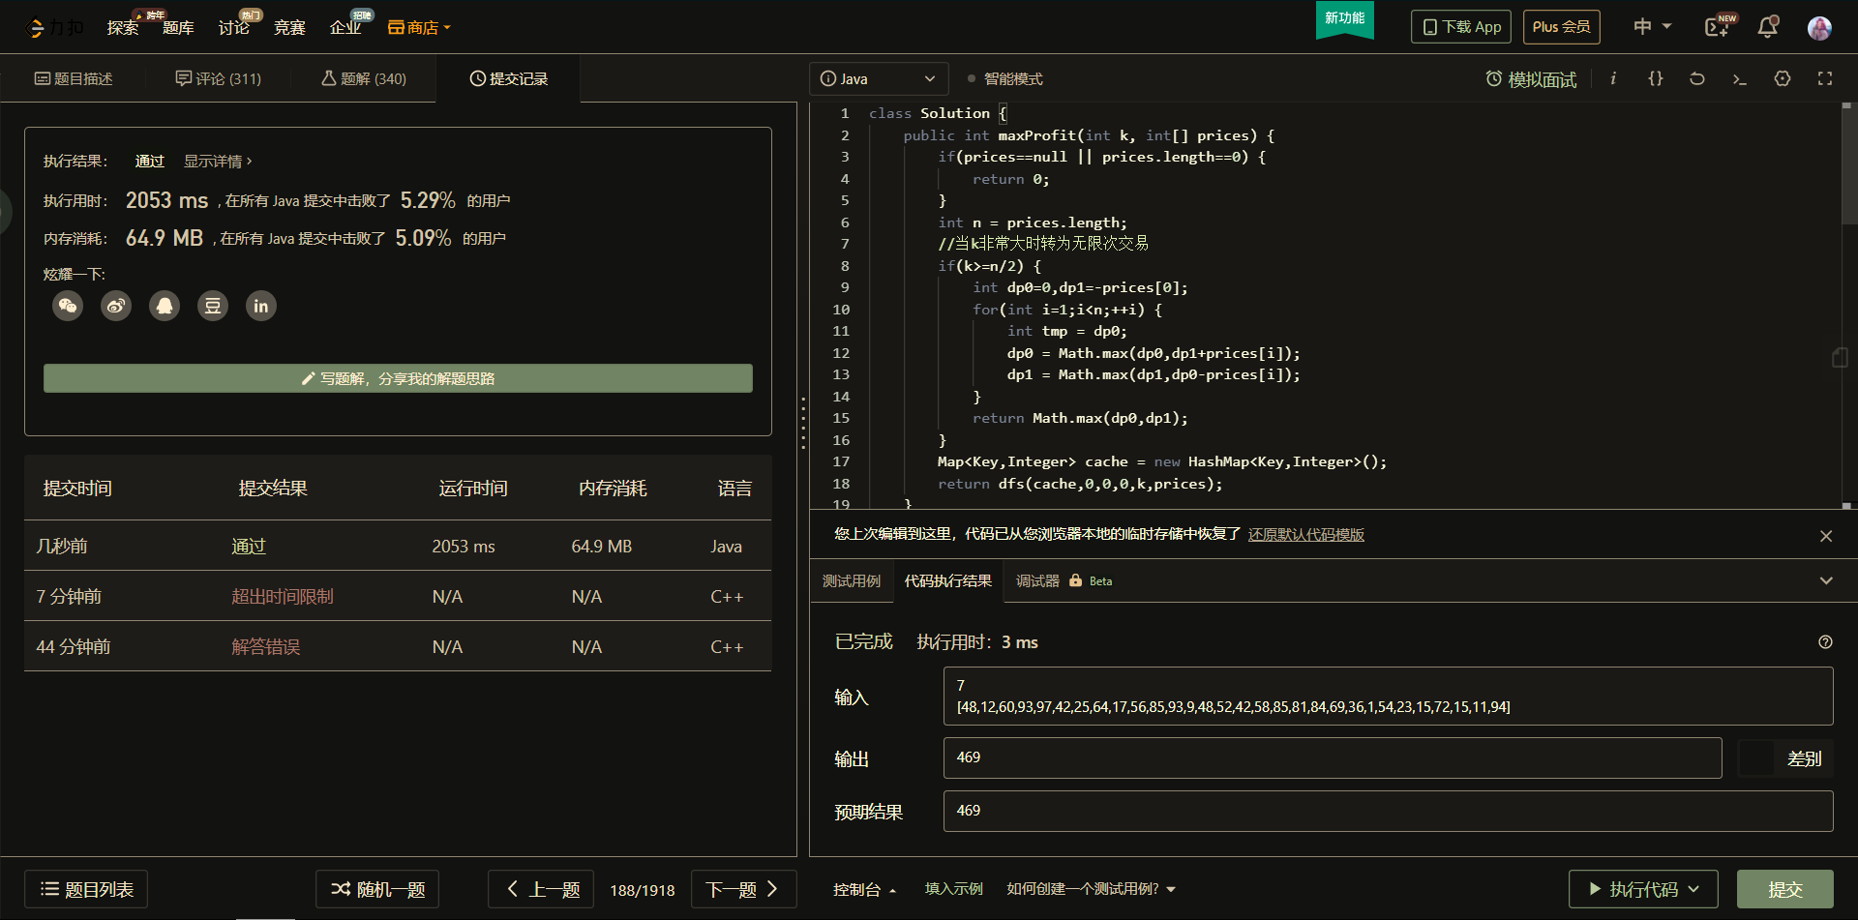Share result to Douban
The width and height of the screenshot is (1858, 920).
click(213, 306)
